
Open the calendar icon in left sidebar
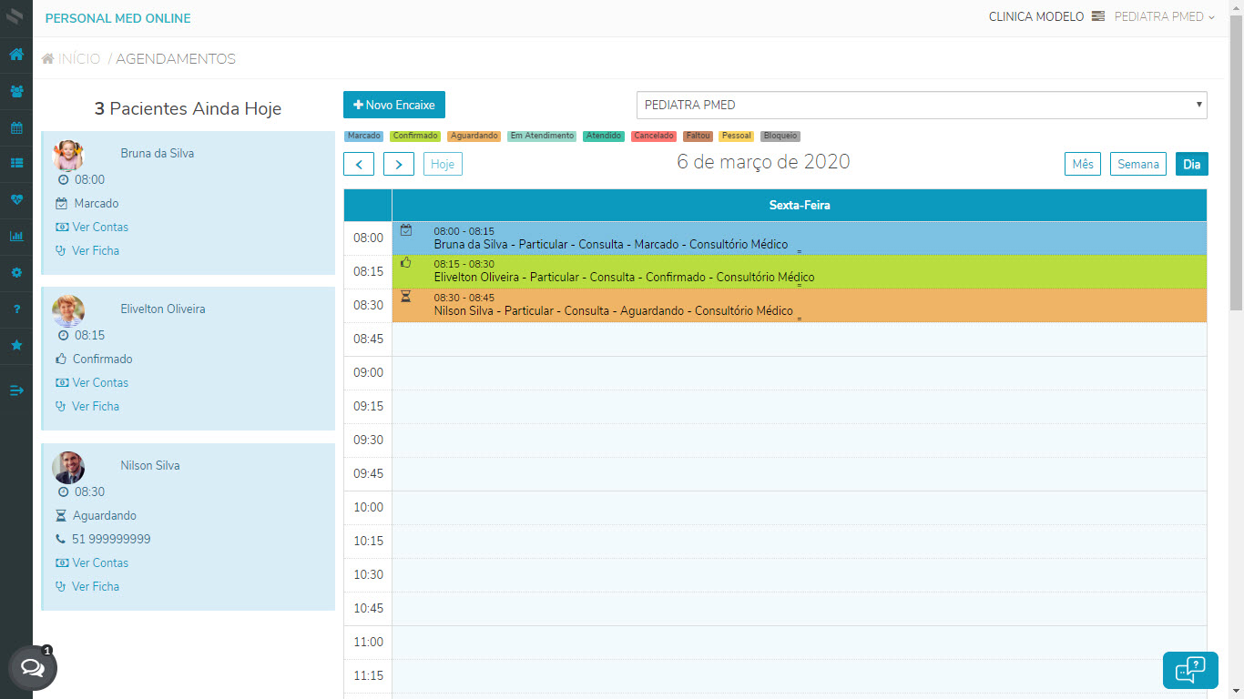pyautogui.click(x=16, y=127)
